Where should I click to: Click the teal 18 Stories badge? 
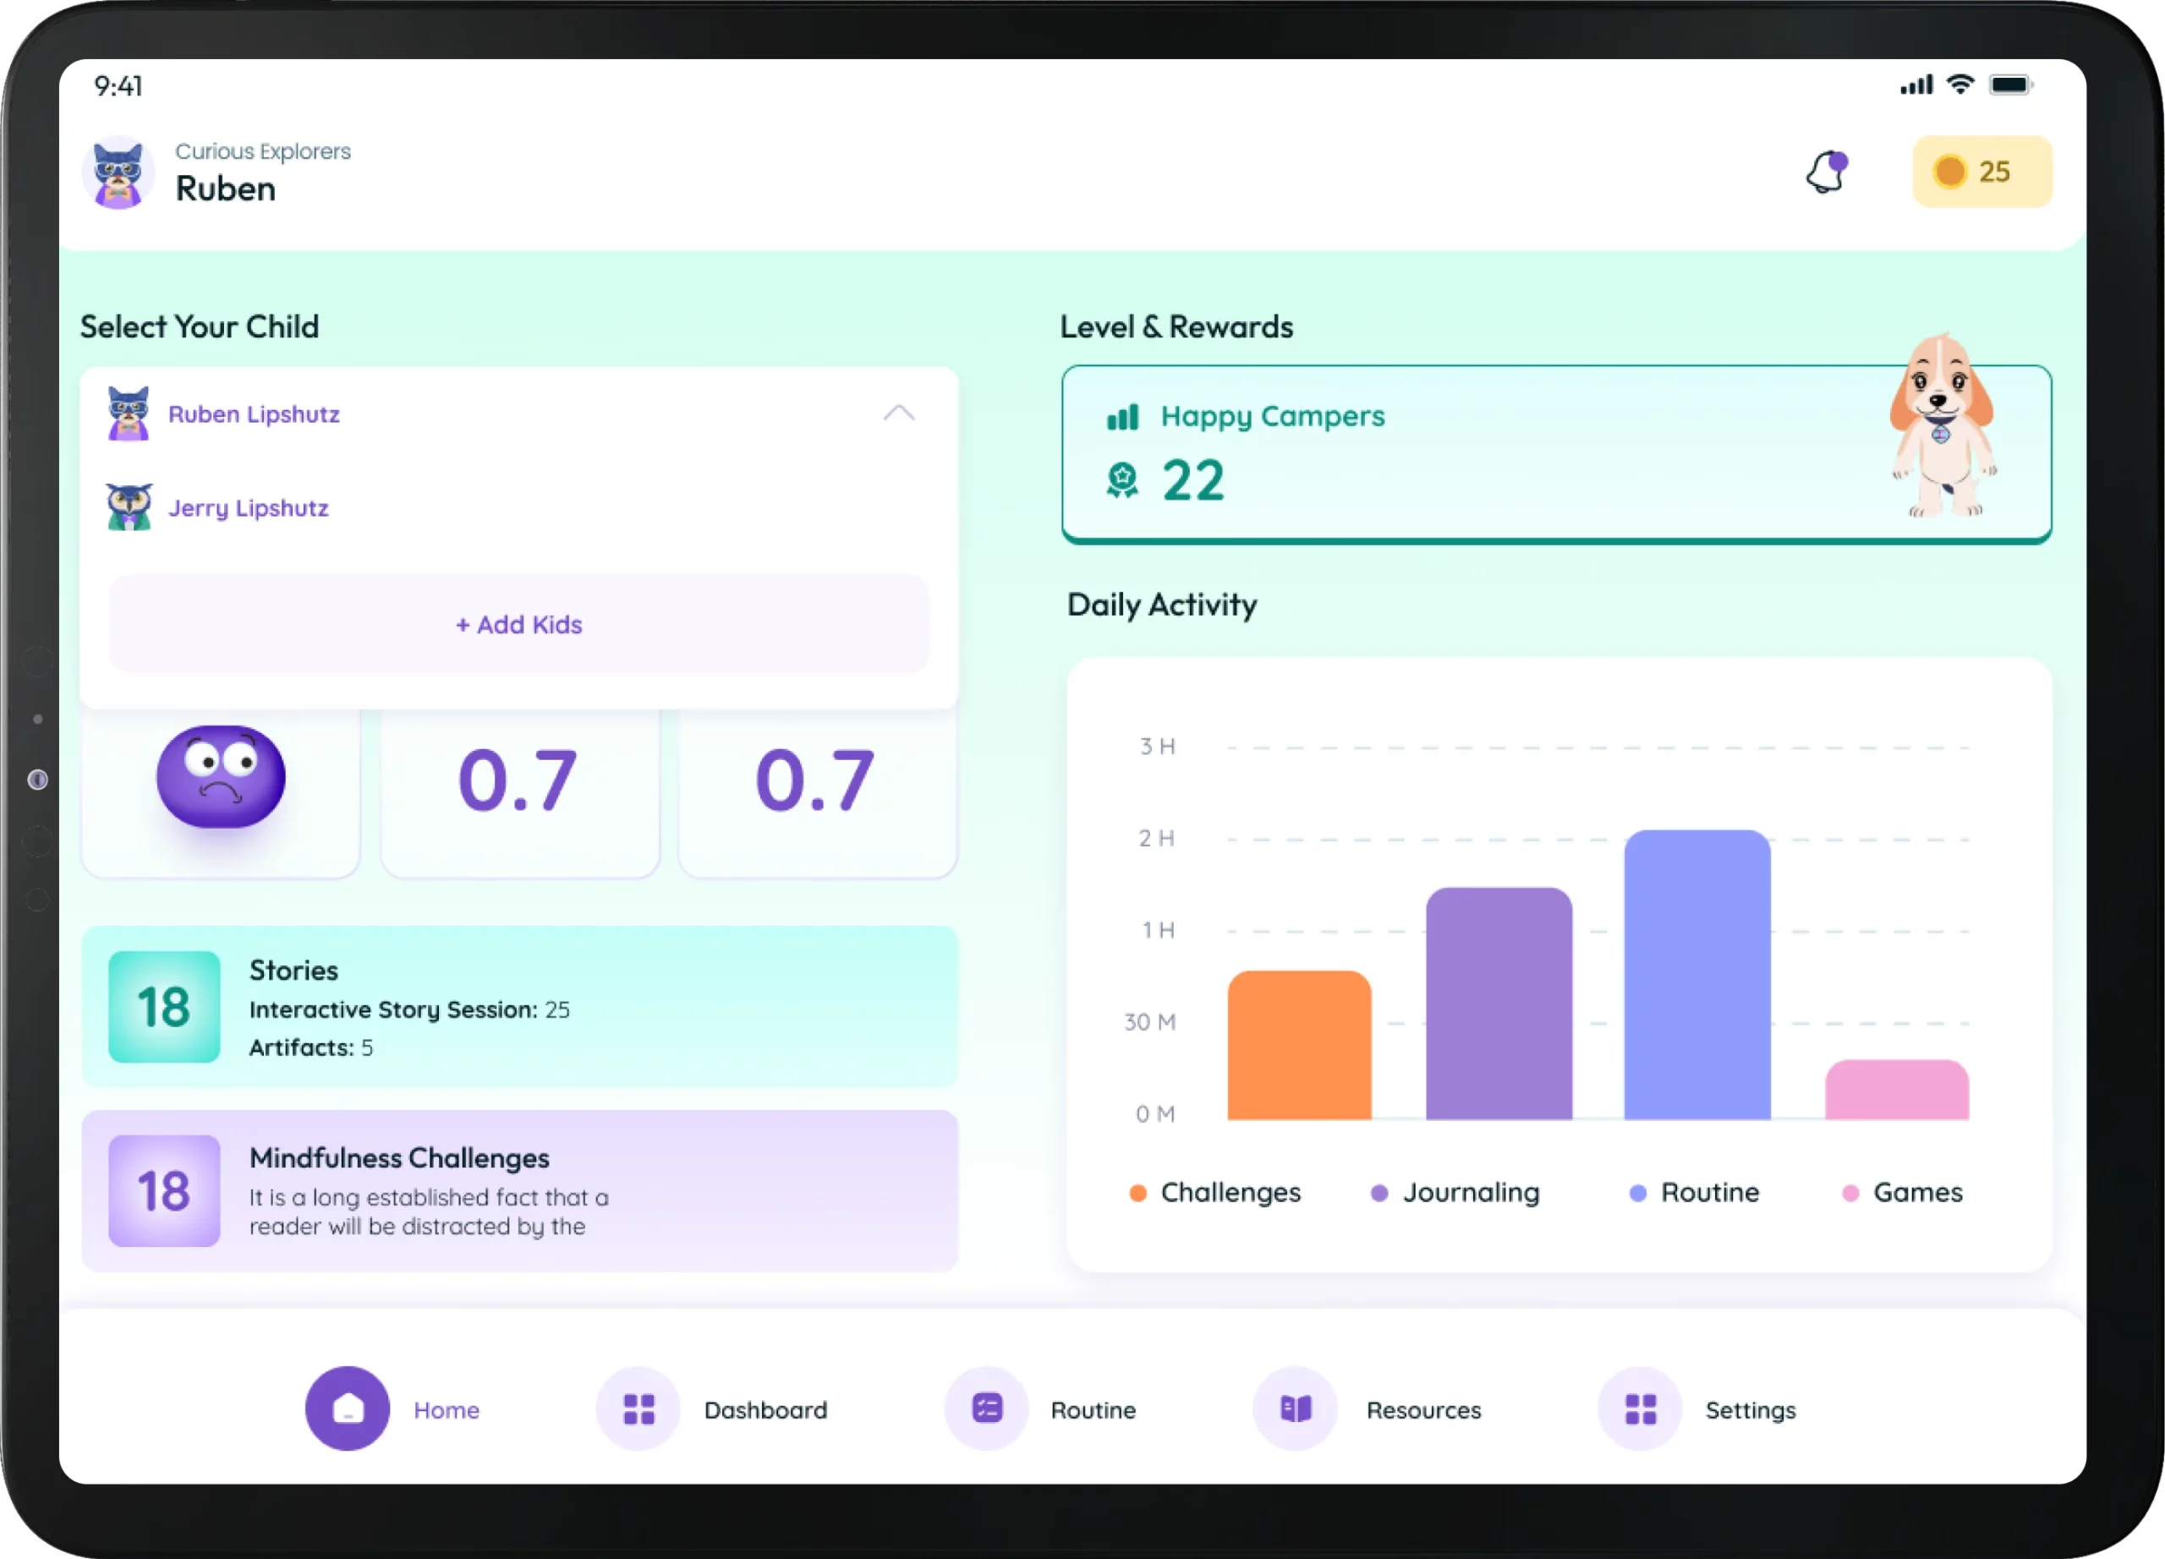(164, 1007)
